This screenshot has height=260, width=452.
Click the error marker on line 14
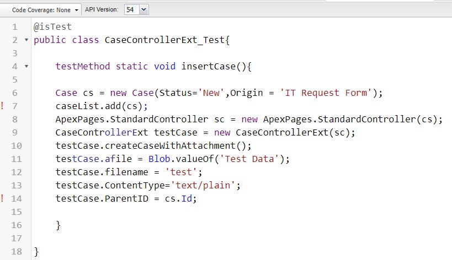point(3,198)
